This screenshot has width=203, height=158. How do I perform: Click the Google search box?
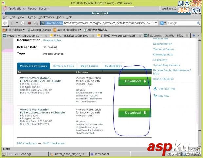181,23
